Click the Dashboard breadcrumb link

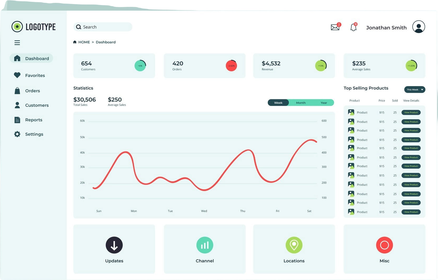106,42
